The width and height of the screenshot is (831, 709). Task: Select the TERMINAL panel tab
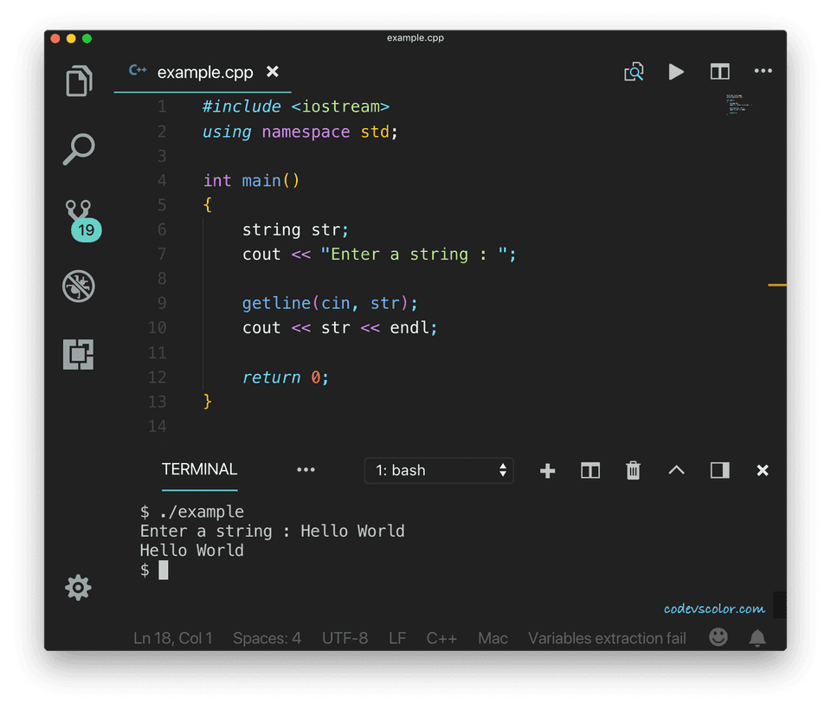[x=199, y=468]
